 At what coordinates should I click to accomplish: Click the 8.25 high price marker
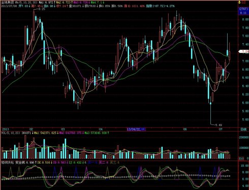42,9
